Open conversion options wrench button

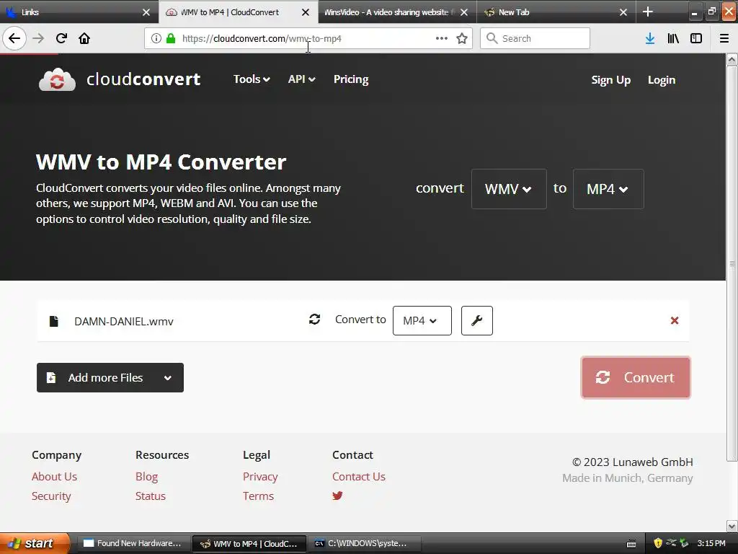coord(477,320)
